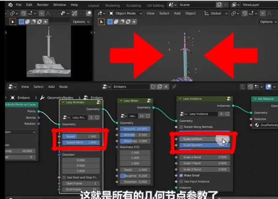Image resolution: width=278 pixels, height=199 pixels.
Task: Enable the Use Input Instance checkbox
Action: [181, 181]
